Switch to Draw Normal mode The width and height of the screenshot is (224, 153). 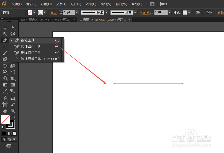4,140
